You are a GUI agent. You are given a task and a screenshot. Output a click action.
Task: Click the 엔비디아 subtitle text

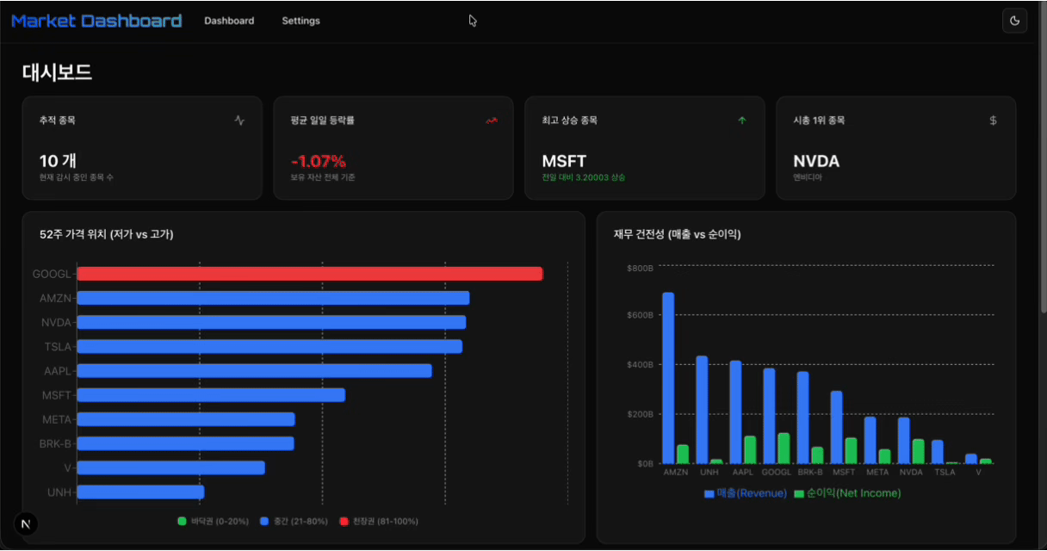click(808, 177)
